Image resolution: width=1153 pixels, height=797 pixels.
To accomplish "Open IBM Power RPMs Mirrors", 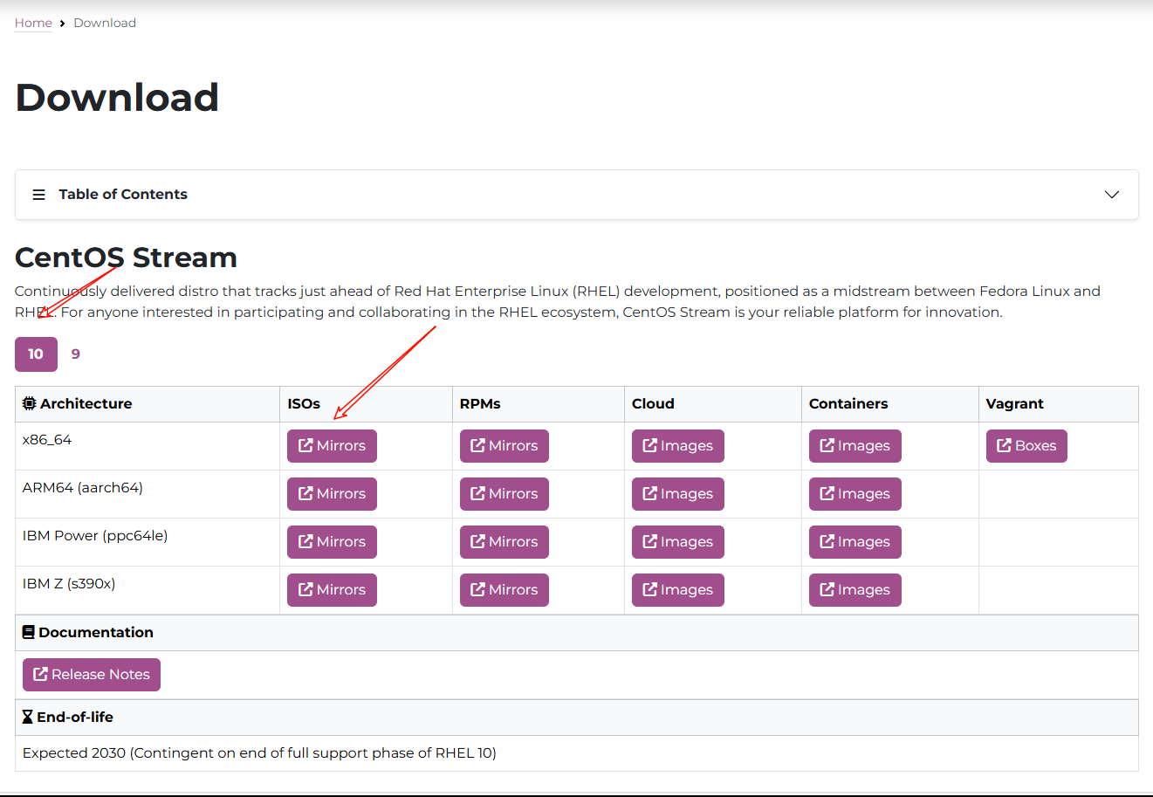I will click(x=504, y=542).
